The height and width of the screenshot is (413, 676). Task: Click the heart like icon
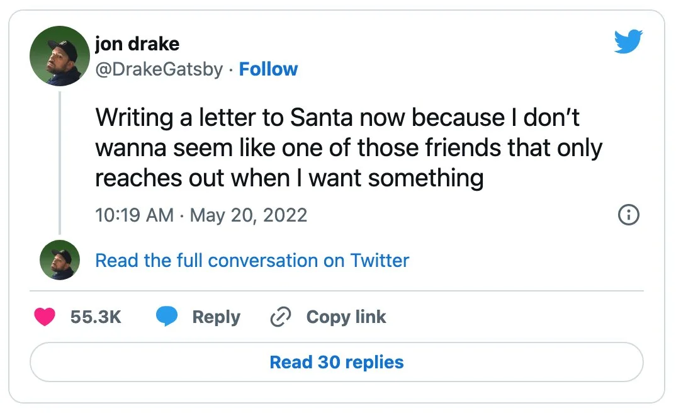click(45, 317)
